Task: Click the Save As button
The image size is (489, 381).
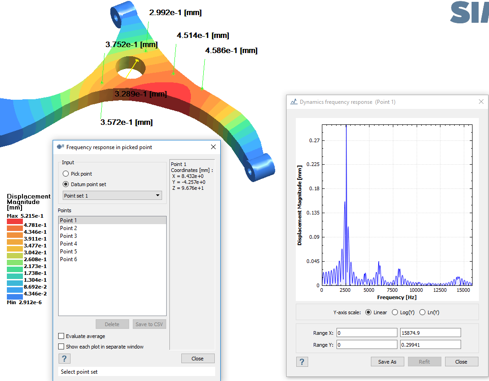Action: (x=387, y=362)
